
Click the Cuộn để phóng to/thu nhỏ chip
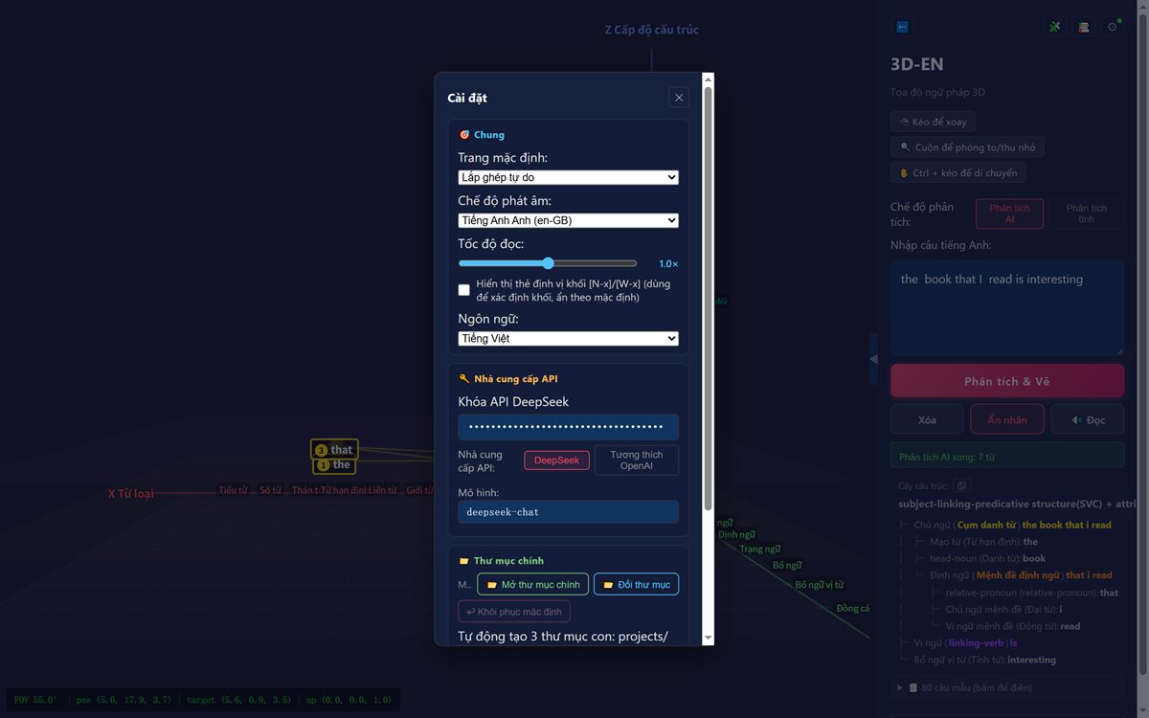pos(967,147)
